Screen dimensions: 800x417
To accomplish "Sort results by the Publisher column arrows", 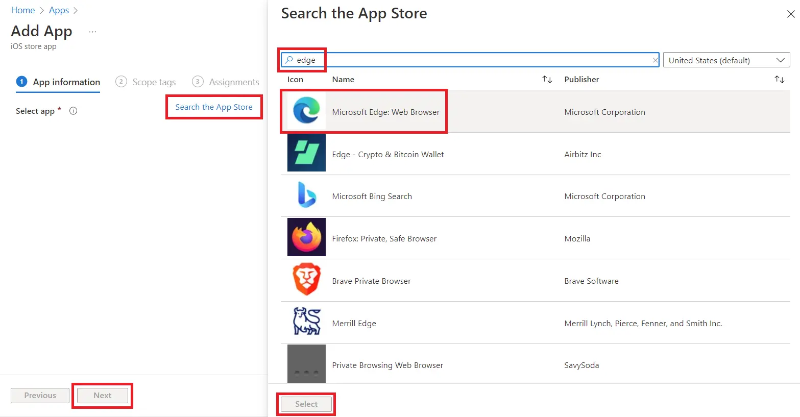I will click(x=779, y=80).
